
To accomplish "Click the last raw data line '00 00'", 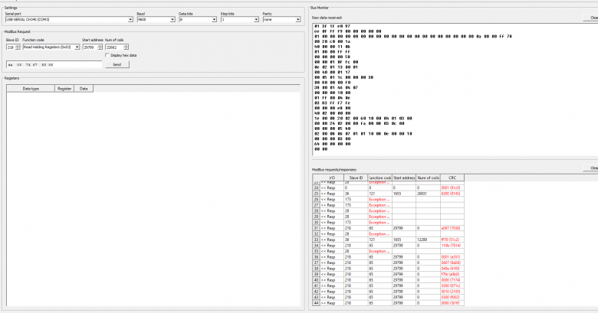I will pyautogui.click(x=320, y=149).
